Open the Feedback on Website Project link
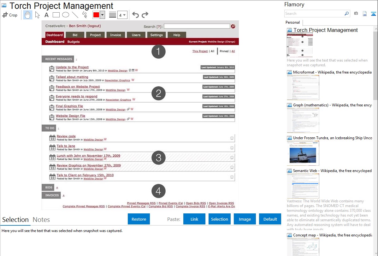The image size is (378, 256). pos(78,86)
